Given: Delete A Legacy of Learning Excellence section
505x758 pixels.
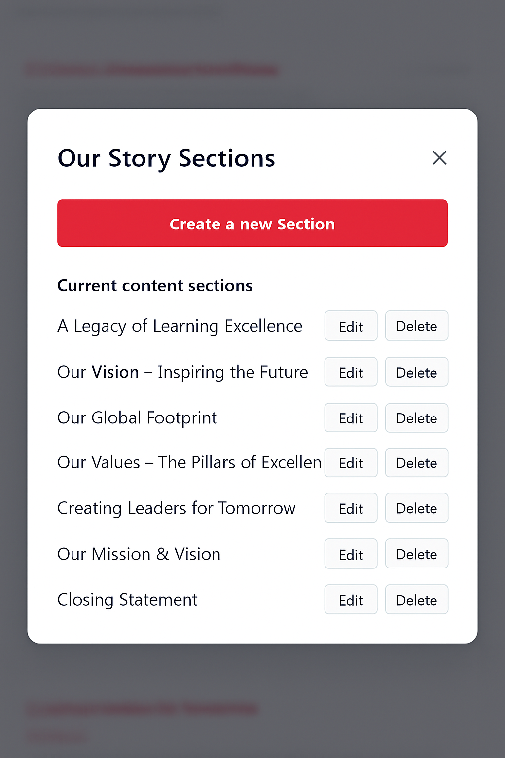Looking at the screenshot, I should point(416,326).
